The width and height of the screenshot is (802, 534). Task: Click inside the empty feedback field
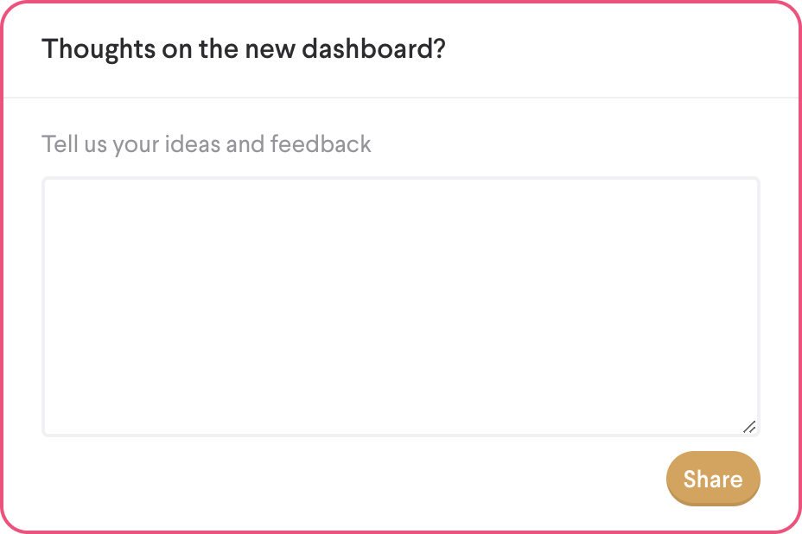(x=400, y=307)
